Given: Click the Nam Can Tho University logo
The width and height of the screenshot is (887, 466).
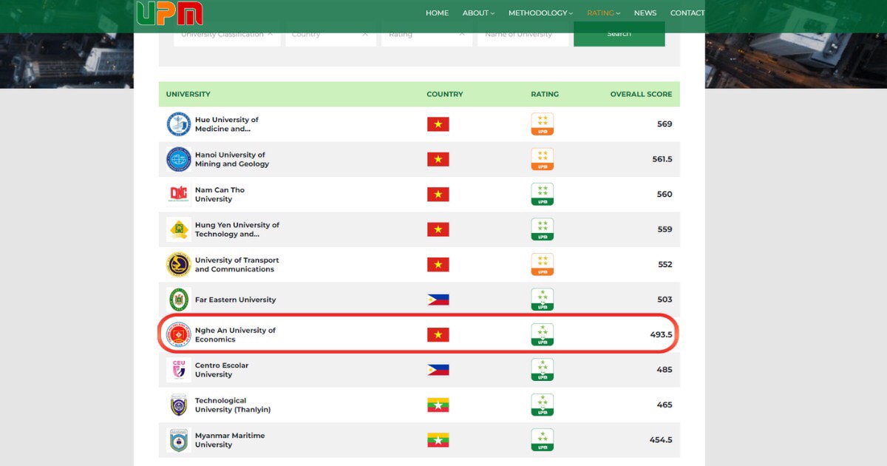Looking at the screenshot, I should (x=178, y=195).
